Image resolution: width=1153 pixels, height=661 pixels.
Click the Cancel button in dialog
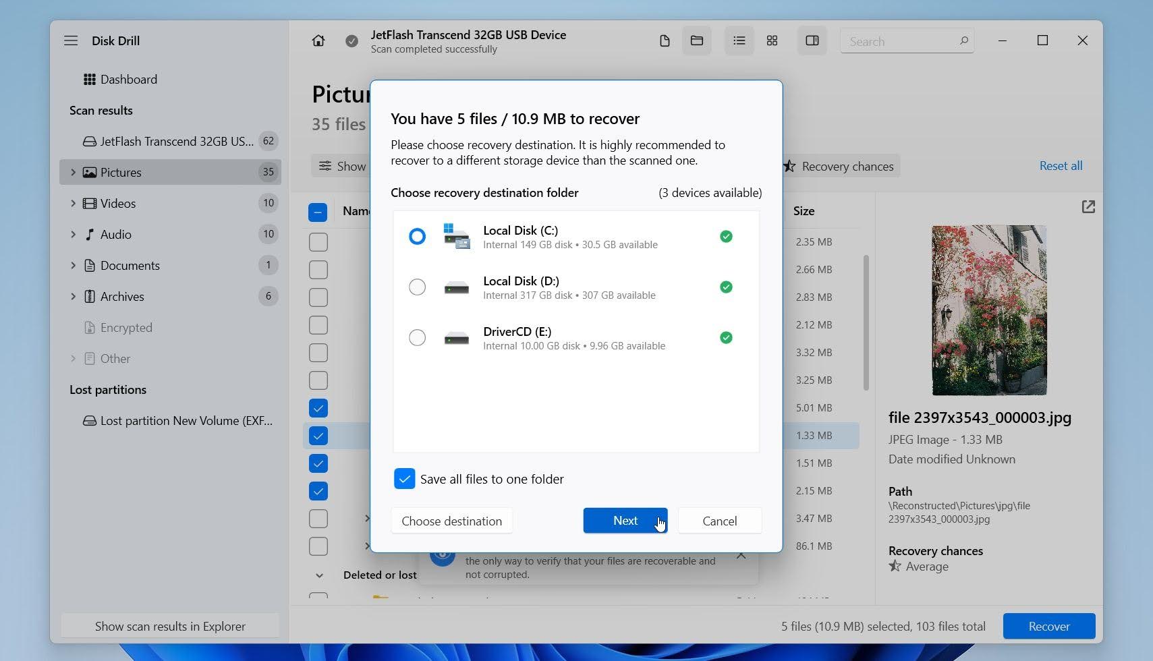pyautogui.click(x=720, y=521)
